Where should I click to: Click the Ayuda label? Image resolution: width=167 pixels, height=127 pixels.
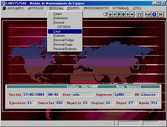pyautogui.click(x=144, y=103)
